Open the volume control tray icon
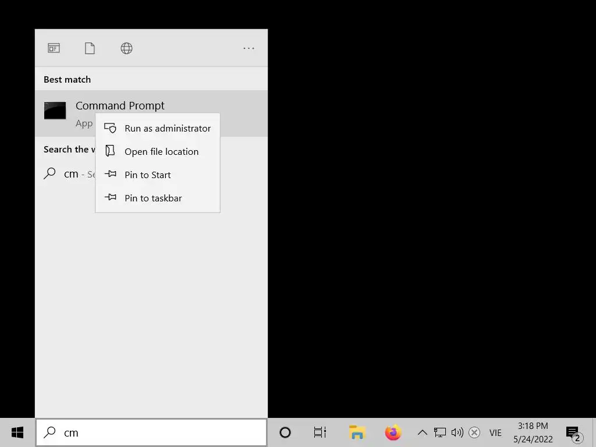 pyautogui.click(x=457, y=432)
